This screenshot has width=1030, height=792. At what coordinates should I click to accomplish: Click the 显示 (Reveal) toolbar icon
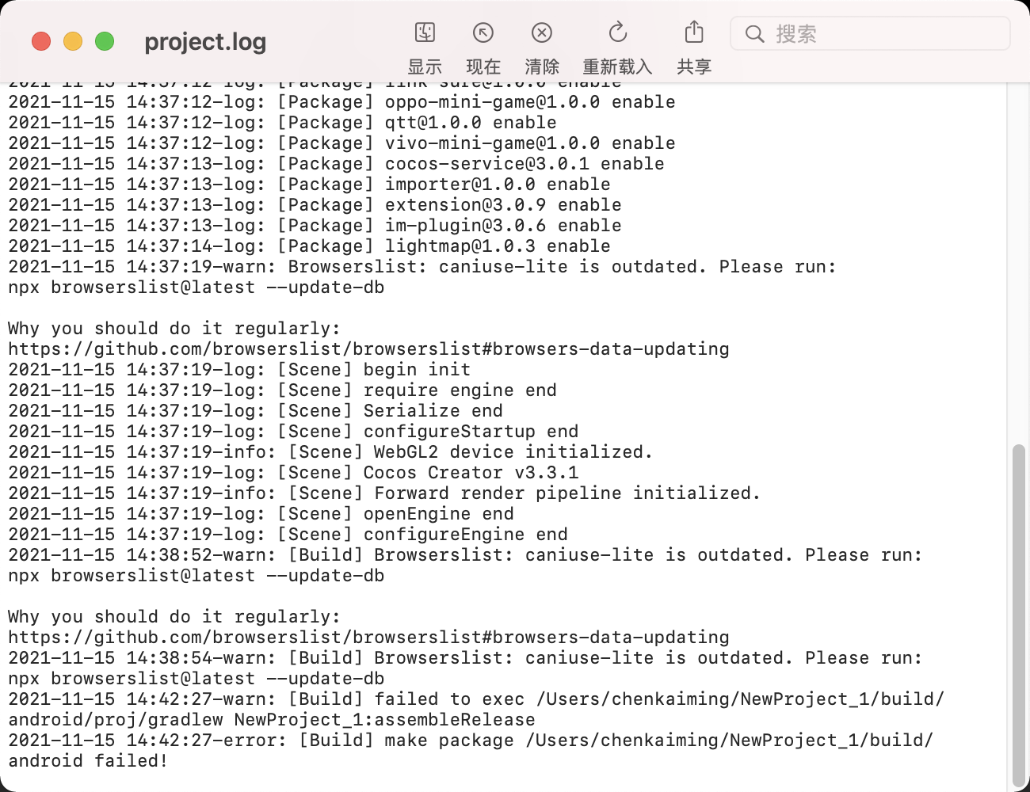click(x=425, y=32)
